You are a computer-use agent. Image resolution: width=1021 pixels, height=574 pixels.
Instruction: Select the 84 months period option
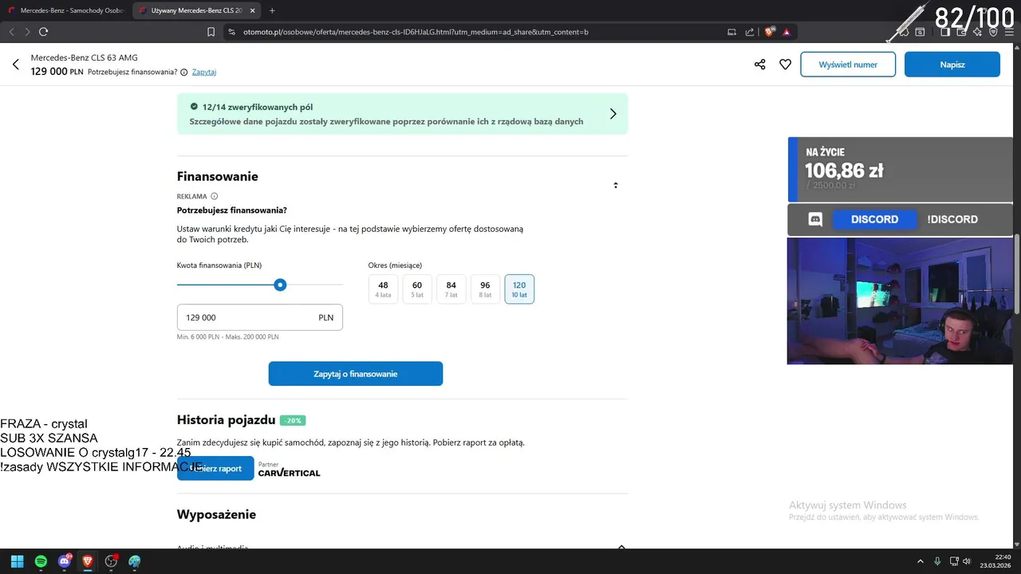pyautogui.click(x=451, y=289)
